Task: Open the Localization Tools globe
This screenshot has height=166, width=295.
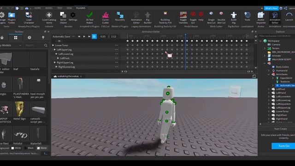Action: (x=248, y=15)
